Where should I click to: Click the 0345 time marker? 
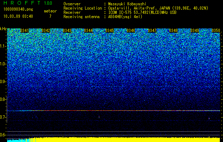110,31
